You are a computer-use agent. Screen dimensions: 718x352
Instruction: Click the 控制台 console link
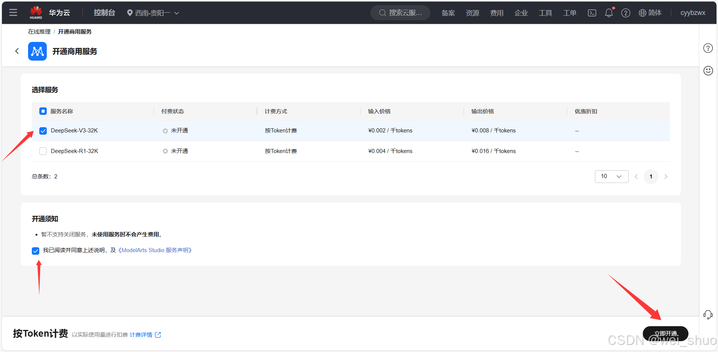click(104, 13)
